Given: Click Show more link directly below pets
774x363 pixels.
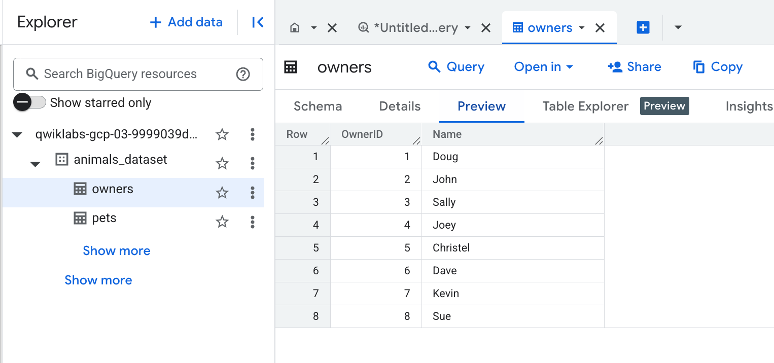Looking at the screenshot, I should [x=117, y=251].
